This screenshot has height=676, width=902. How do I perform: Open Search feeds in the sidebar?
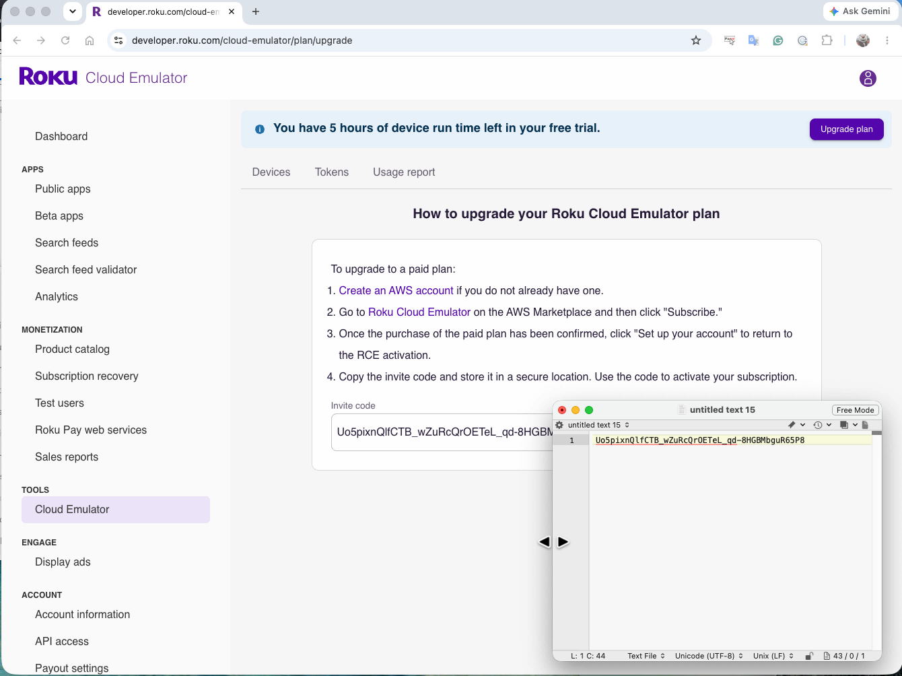(x=67, y=242)
